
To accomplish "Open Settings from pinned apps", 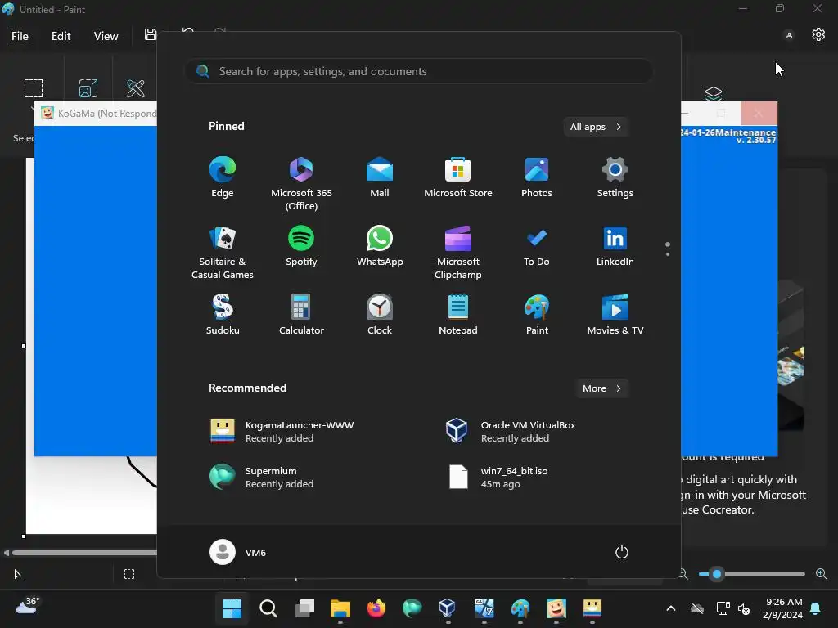I will (x=615, y=177).
